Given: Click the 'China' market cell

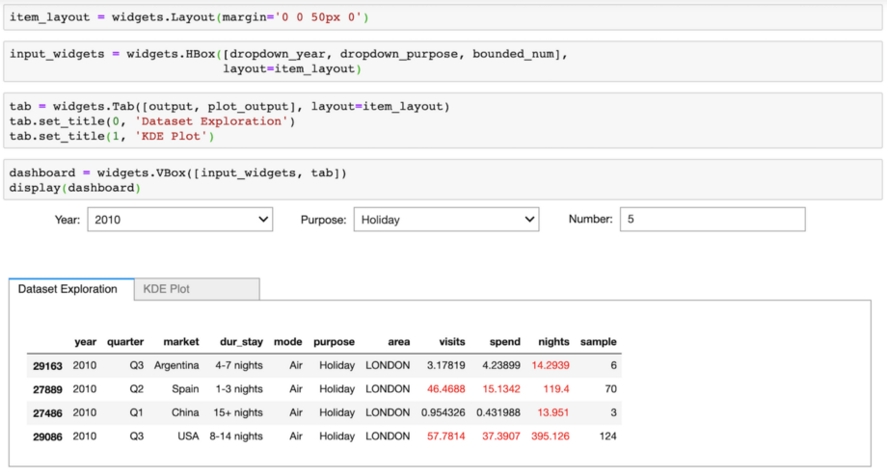Looking at the screenshot, I should [185, 412].
